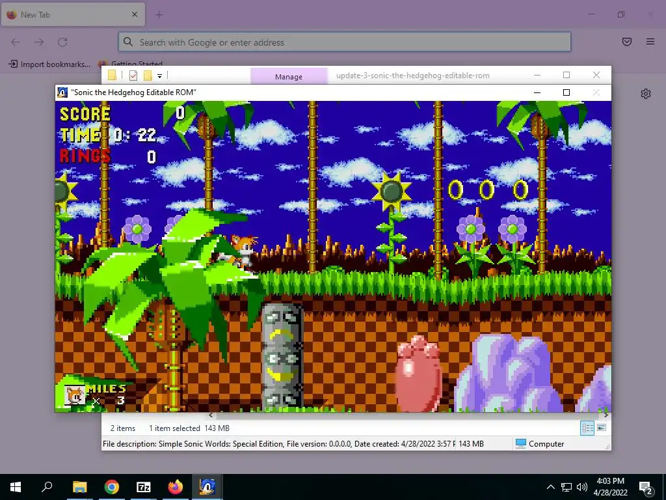The width and height of the screenshot is (666, 500).
Task: Open Pocket saved list in Firefox
Action: pyautogui.click(x=627, y=42)
